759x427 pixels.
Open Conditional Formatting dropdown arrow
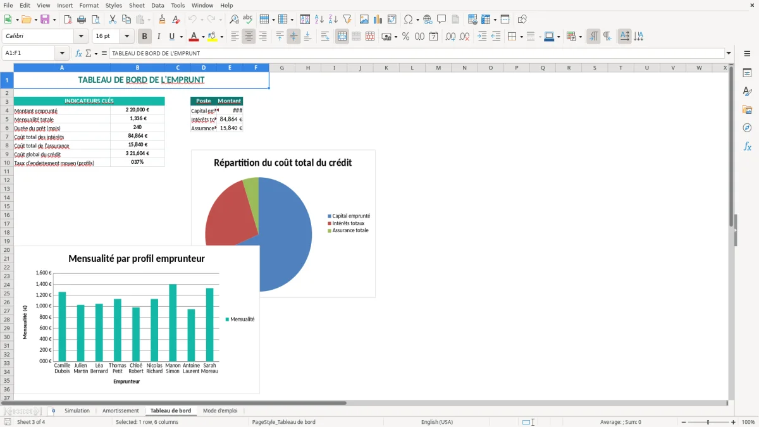pyautogui.click(x=580, y=37)
